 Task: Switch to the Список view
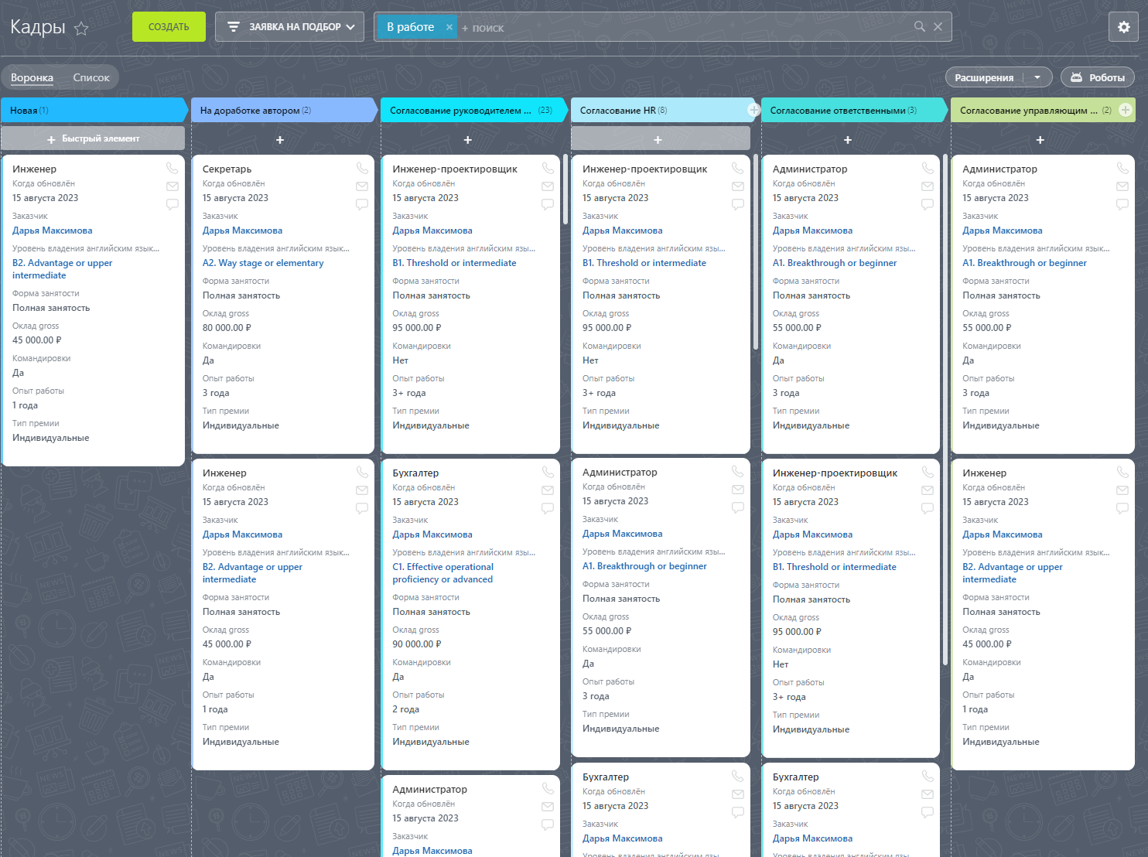point(91,77)
